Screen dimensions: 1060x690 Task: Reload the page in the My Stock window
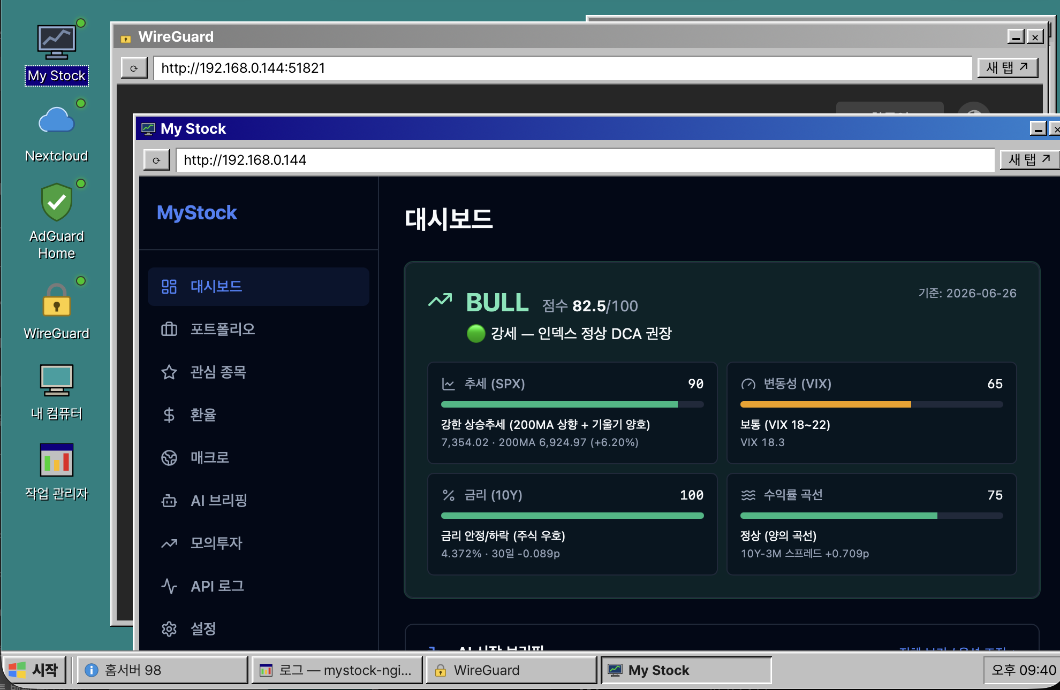[156, 160]
